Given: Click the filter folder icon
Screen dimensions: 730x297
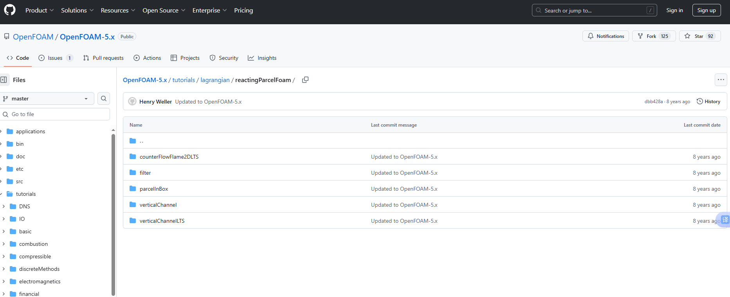Looking at the screenshot, I should click(133, 173).
